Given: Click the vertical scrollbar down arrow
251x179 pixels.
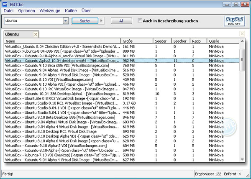Looking at the screenshot, I should click(x=242, y=160).
